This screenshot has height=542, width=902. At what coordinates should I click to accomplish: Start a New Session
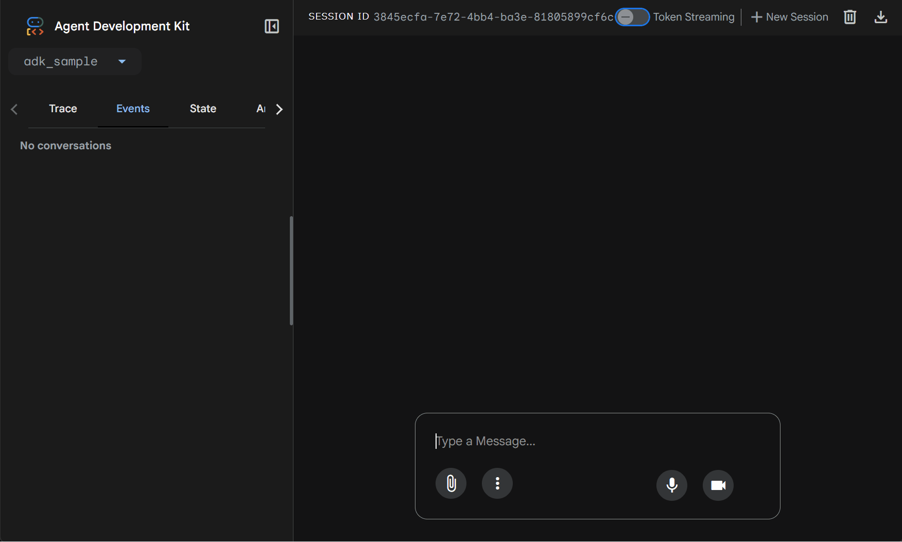[x=790, y=17]
